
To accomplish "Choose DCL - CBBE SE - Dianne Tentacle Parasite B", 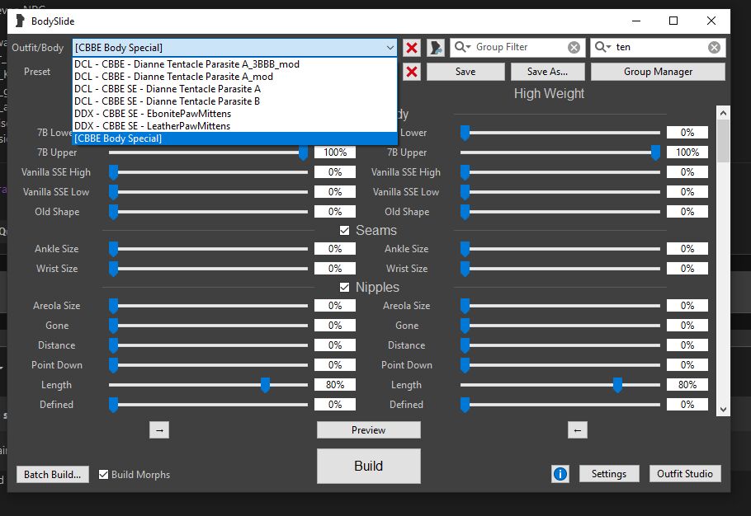I will click(234, 101).
